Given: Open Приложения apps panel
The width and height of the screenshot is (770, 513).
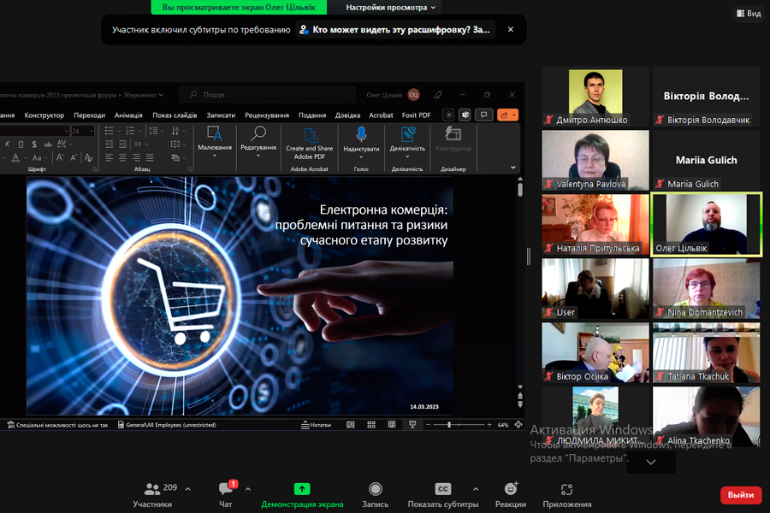Looking at the screenshot, I should pos(566,493).
